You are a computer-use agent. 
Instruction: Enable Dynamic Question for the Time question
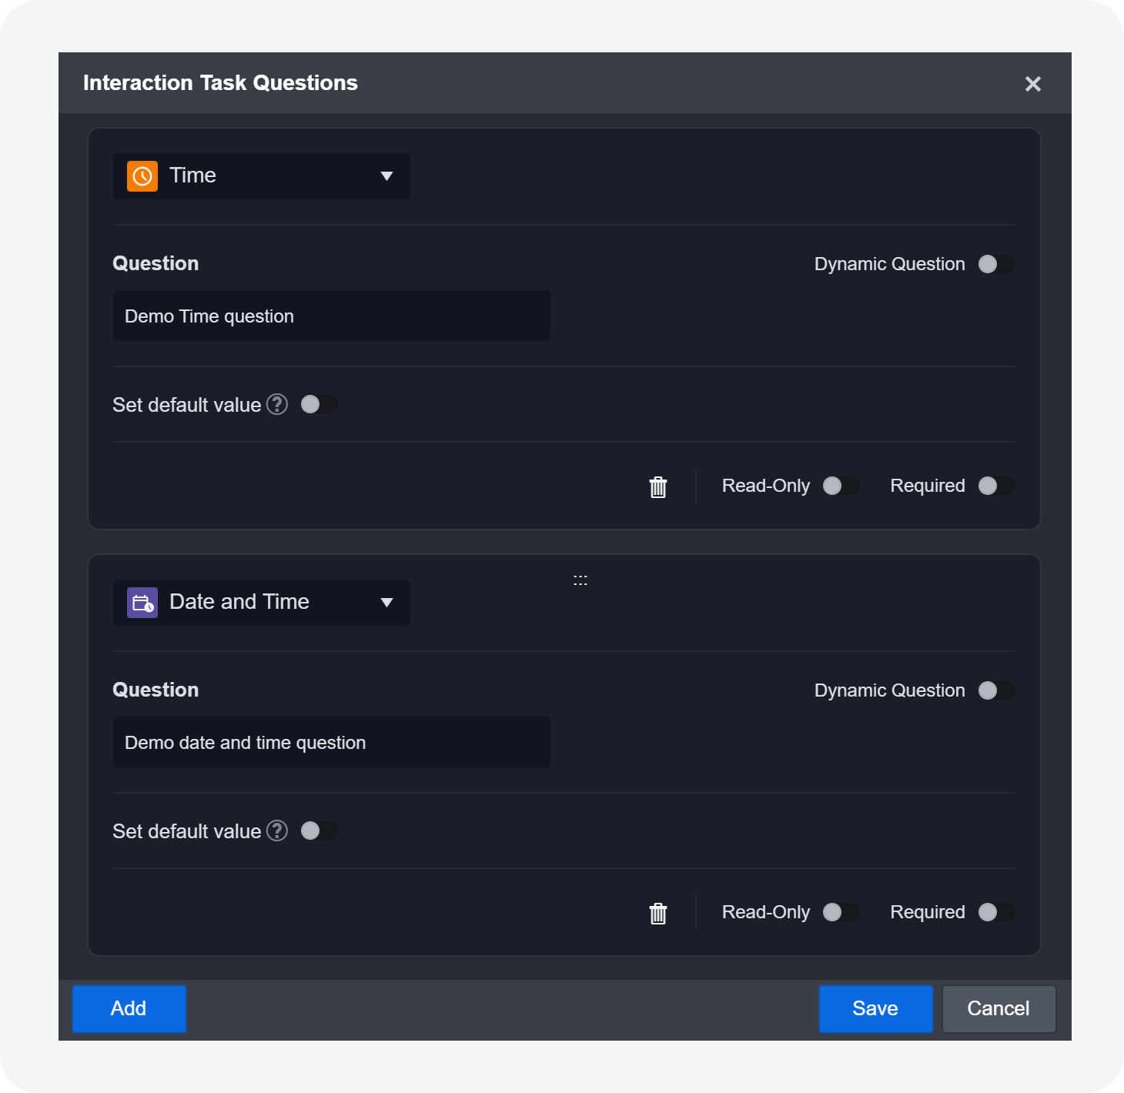(996, 264)
